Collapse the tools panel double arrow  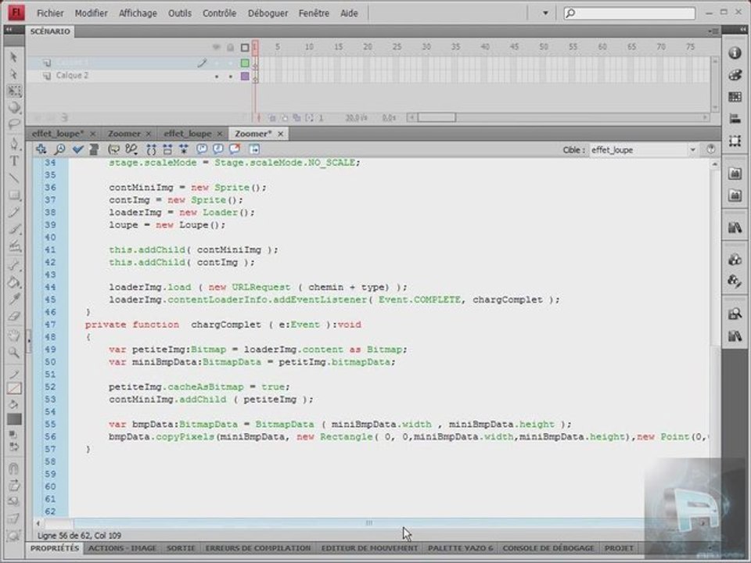(x=9, y=30)
